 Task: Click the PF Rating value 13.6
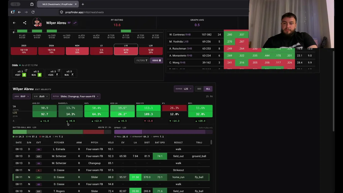click(x=117, y=25)
